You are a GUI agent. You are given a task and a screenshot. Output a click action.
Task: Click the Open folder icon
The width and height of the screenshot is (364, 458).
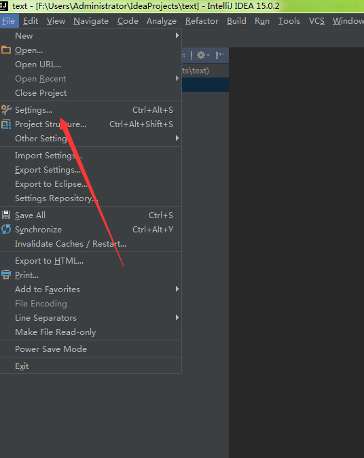[x=6, y=50]
